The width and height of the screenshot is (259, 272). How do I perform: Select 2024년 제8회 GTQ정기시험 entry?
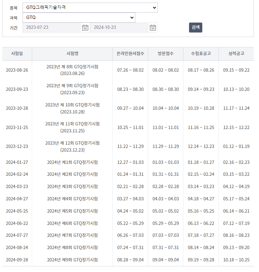tap(72, 247)
